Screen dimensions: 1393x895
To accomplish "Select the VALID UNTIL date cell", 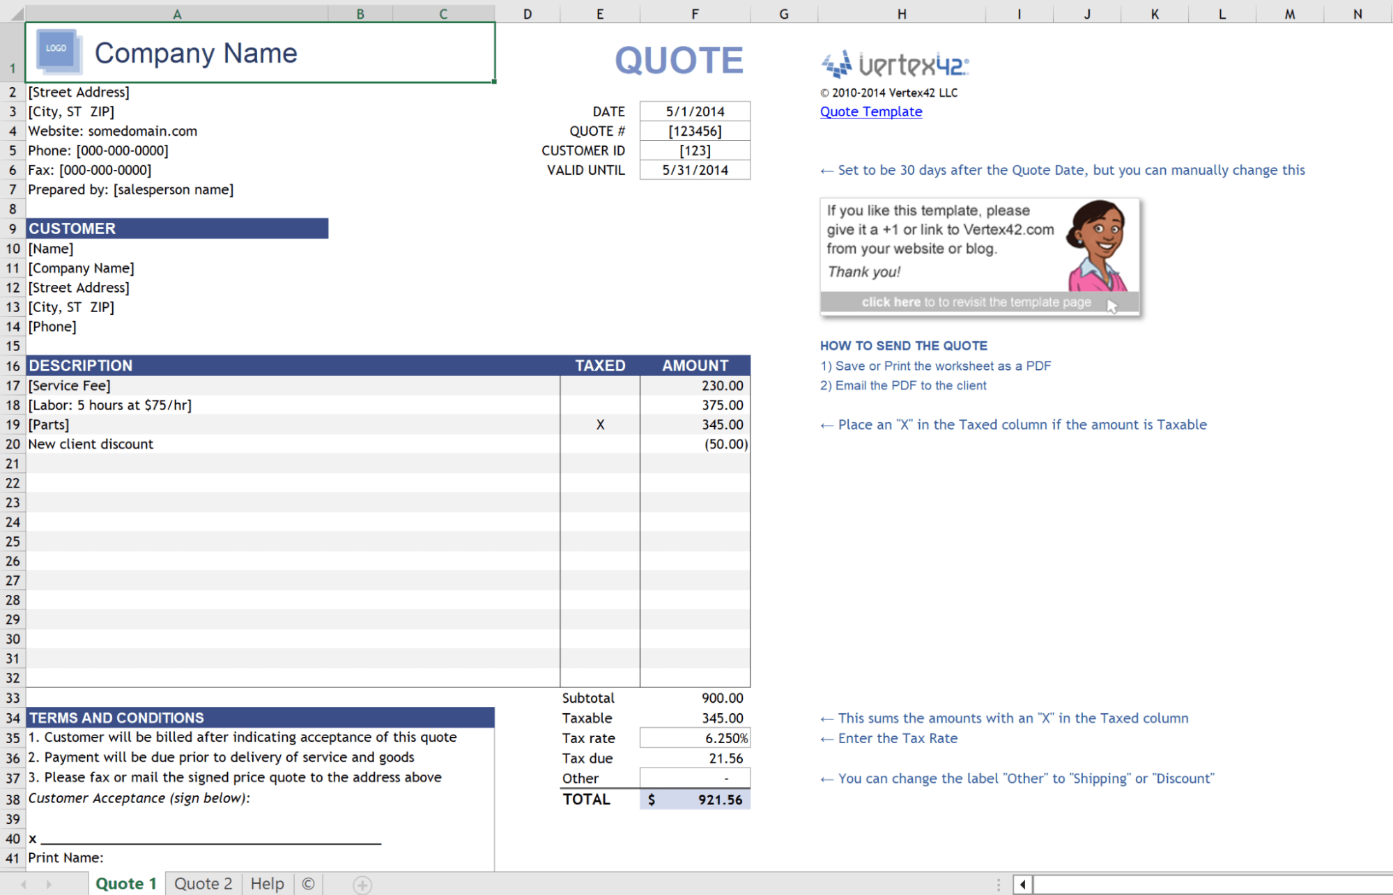I will click(695, 170).
